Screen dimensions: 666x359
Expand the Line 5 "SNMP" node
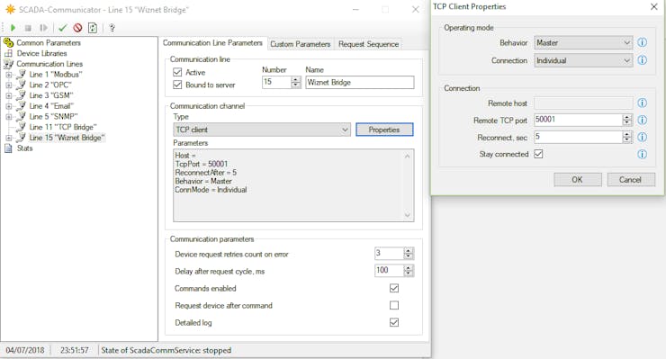(x=8, y=117)
